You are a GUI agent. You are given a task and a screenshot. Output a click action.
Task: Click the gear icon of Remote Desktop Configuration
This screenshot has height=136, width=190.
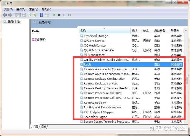coord(82,79)
